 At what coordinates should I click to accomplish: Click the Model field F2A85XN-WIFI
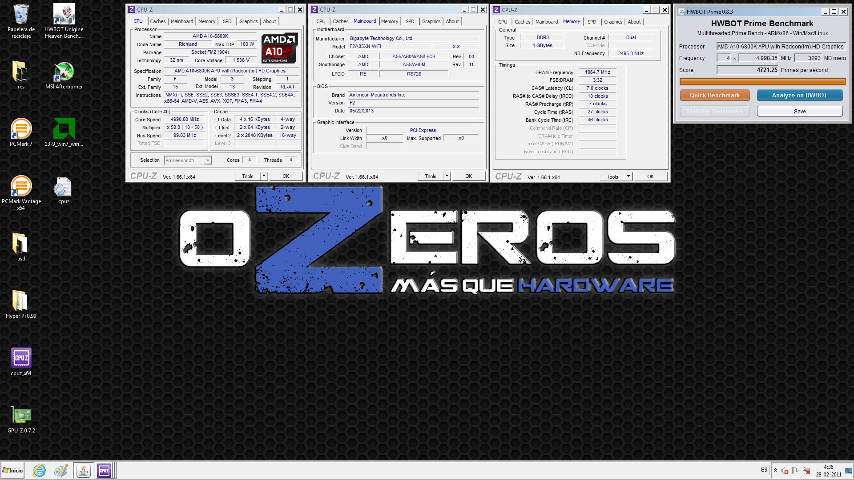tap(389, 46)
